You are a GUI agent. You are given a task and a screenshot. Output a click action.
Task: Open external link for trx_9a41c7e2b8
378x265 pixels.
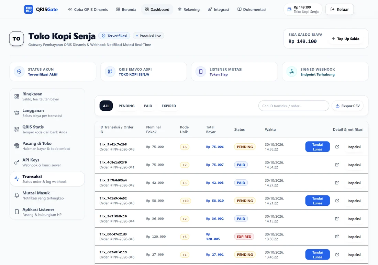click(337, 147)
